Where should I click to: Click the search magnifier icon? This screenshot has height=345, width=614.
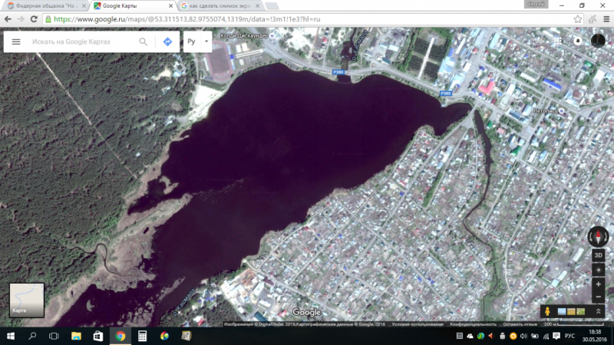coord(143,41)
